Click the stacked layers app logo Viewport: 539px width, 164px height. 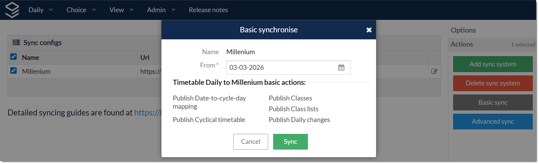[x=12, y=10]
